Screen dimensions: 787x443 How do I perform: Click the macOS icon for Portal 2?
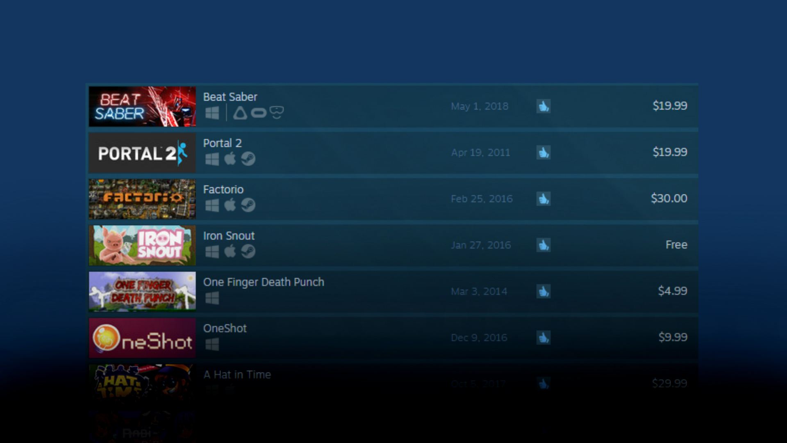tap(227, 158)
